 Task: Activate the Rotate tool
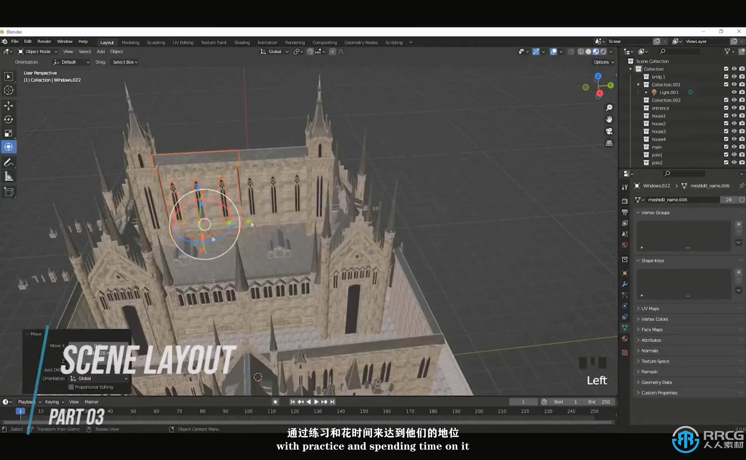tap(8, 119)
